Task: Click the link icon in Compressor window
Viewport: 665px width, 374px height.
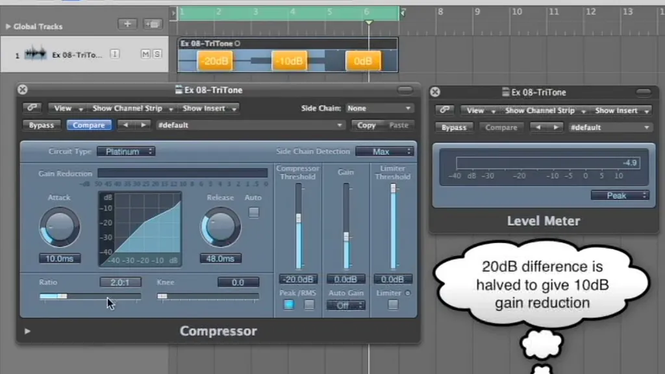Action: [x=32, y=108]
